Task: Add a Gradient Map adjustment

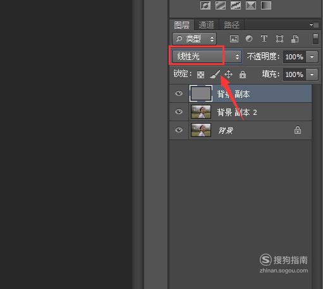Action: (266, 5)
